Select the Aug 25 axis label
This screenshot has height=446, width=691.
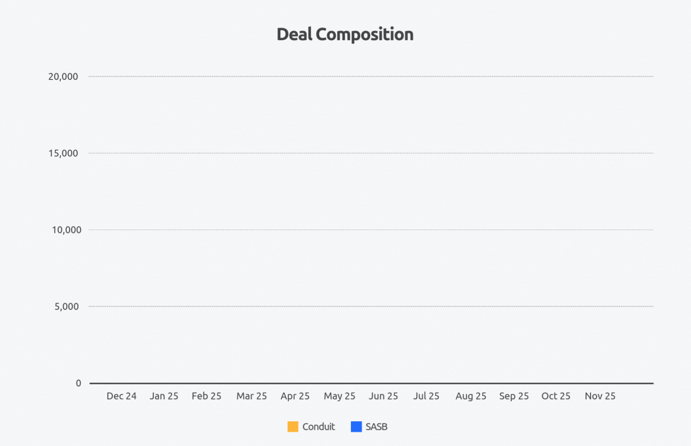(x=471, y=396)
